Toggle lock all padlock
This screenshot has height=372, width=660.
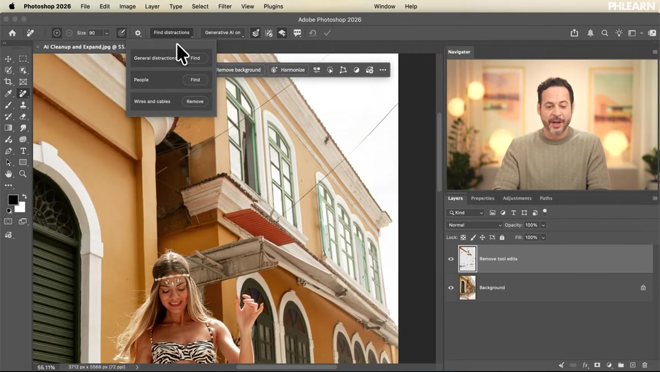point(502,238)
